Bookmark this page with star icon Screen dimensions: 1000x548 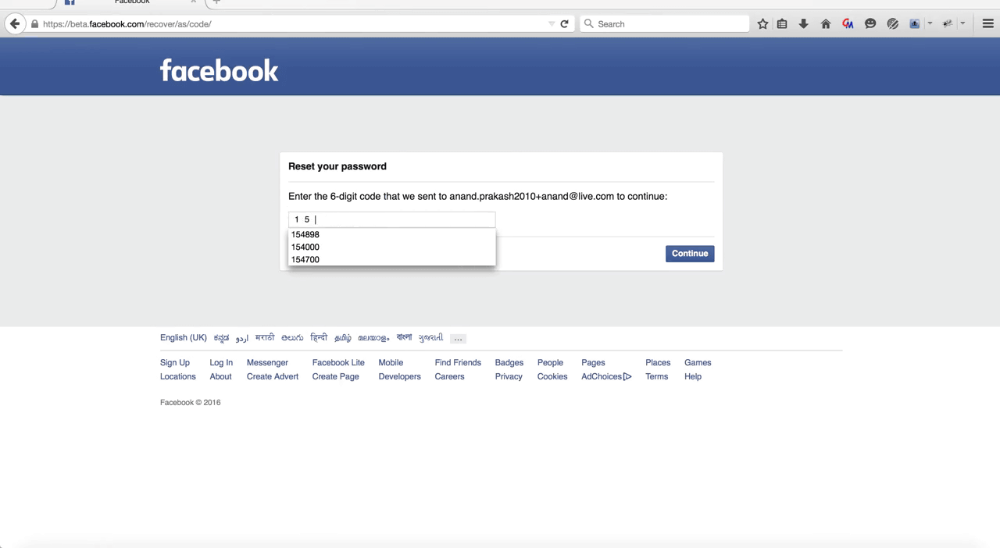pyautogui.click(x=762, y=24)
